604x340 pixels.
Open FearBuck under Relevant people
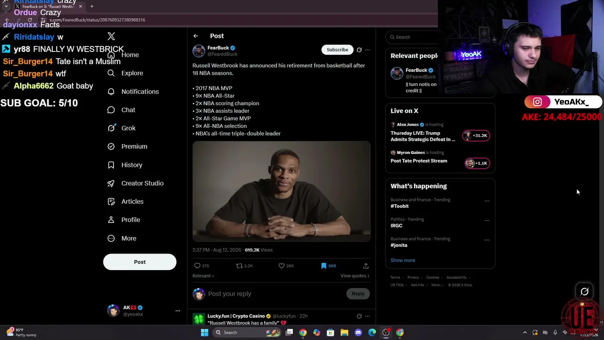pyautogui.click(x=416, y=70)
